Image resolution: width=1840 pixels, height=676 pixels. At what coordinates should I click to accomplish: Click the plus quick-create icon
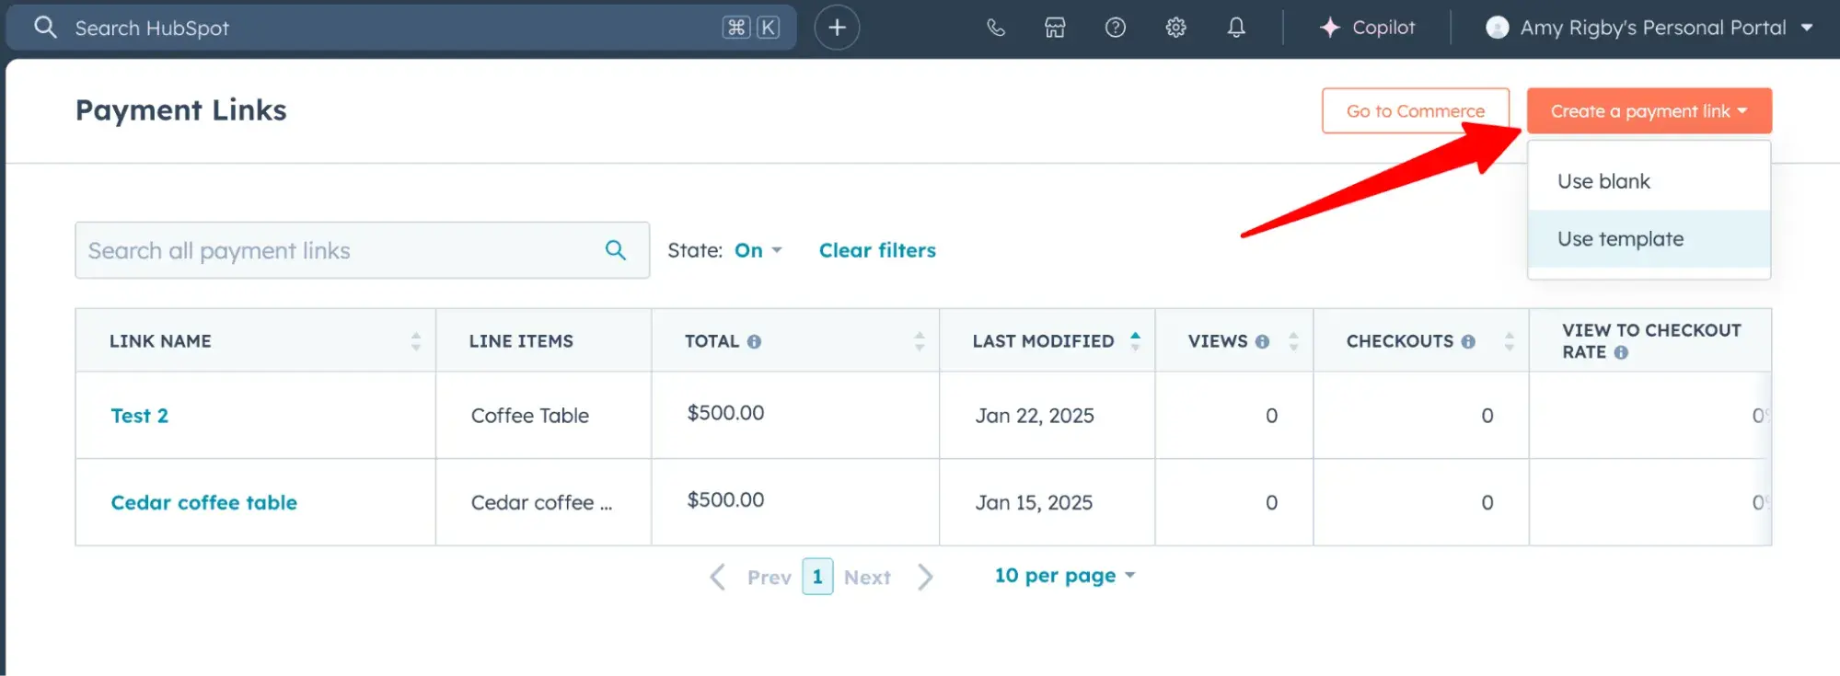tap(837, 28)
